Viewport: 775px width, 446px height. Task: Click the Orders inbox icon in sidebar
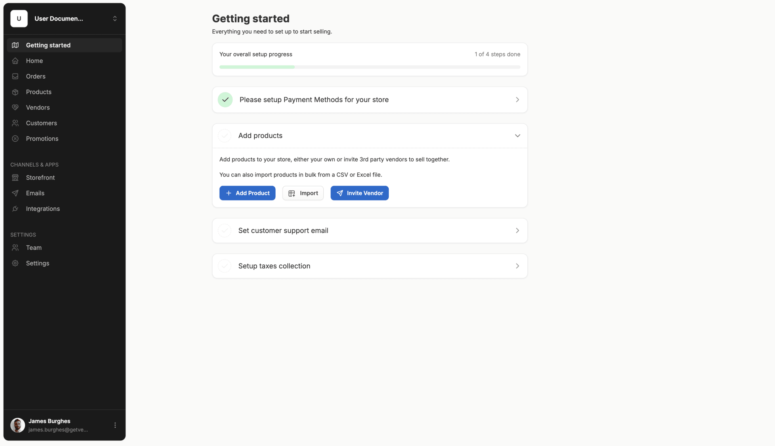tap(15, 76)
